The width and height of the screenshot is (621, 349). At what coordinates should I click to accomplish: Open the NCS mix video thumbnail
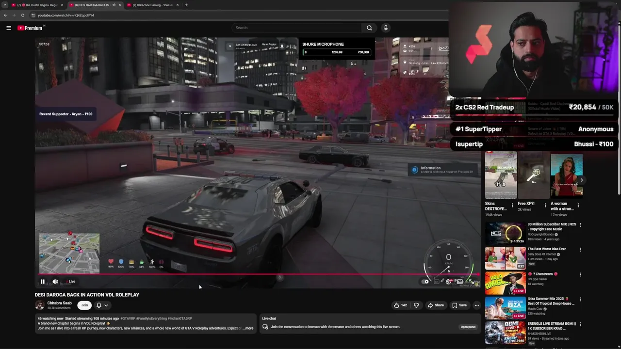[505, 233]
